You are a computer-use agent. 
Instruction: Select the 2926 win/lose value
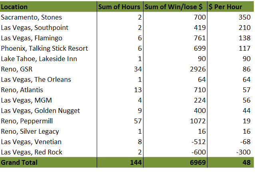click(x=198, y=69)
